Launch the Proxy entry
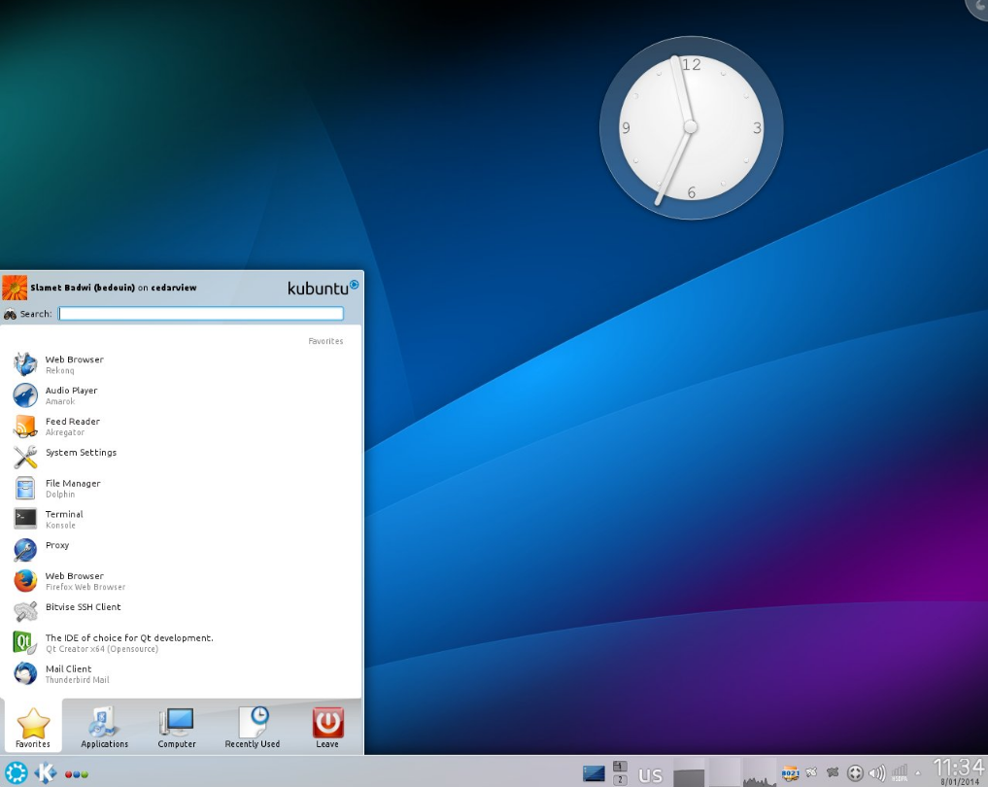 (x=182, y=550)
